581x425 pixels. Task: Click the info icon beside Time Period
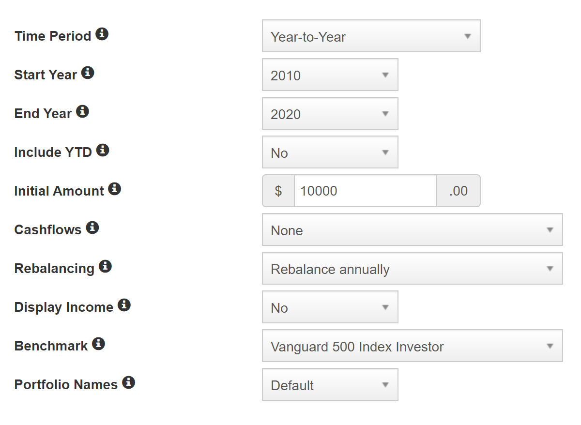[x=102, y=34]
